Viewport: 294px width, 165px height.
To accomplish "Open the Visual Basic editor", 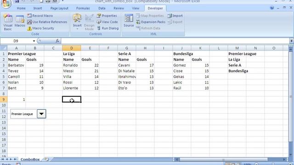I will (8, 22).
